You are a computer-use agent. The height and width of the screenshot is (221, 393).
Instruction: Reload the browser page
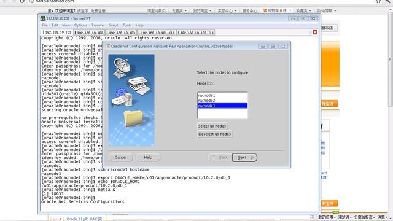22,1
